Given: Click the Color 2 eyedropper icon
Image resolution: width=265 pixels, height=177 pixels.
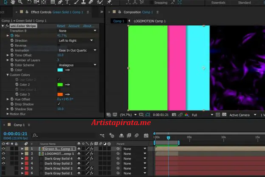Looking at the screenshot, I should (67, 85).
